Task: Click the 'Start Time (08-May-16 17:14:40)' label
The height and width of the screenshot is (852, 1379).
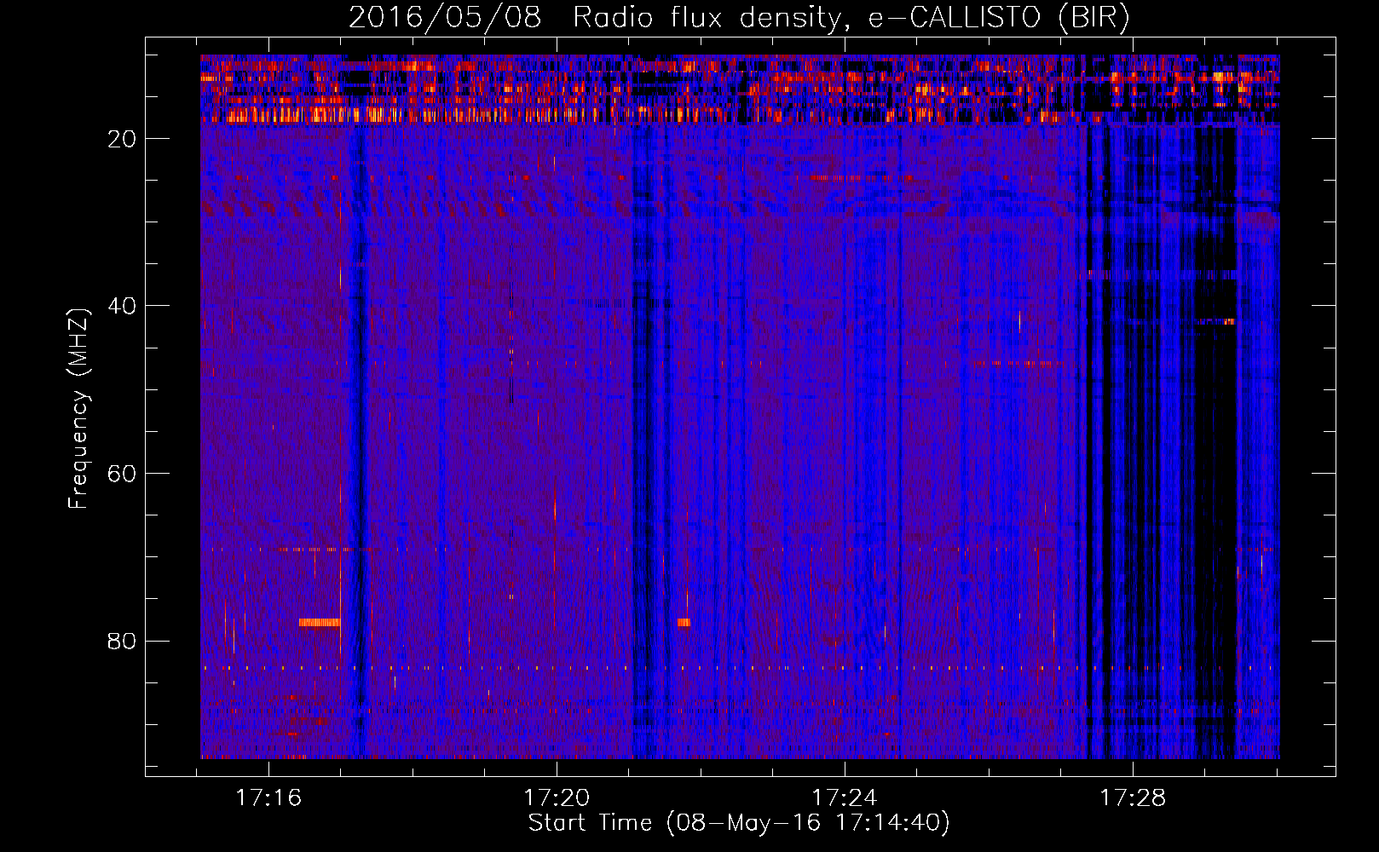Action: [739, 822]
